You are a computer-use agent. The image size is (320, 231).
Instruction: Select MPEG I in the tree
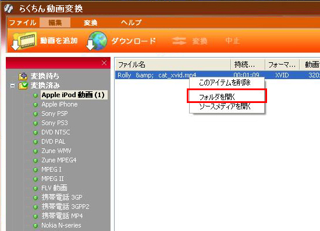pos(51,169)
